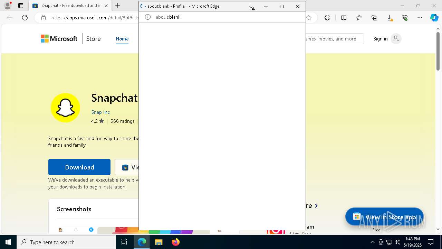Open the tab actions menu icon
The image size is (442, 249).
(x=21, y=6)
